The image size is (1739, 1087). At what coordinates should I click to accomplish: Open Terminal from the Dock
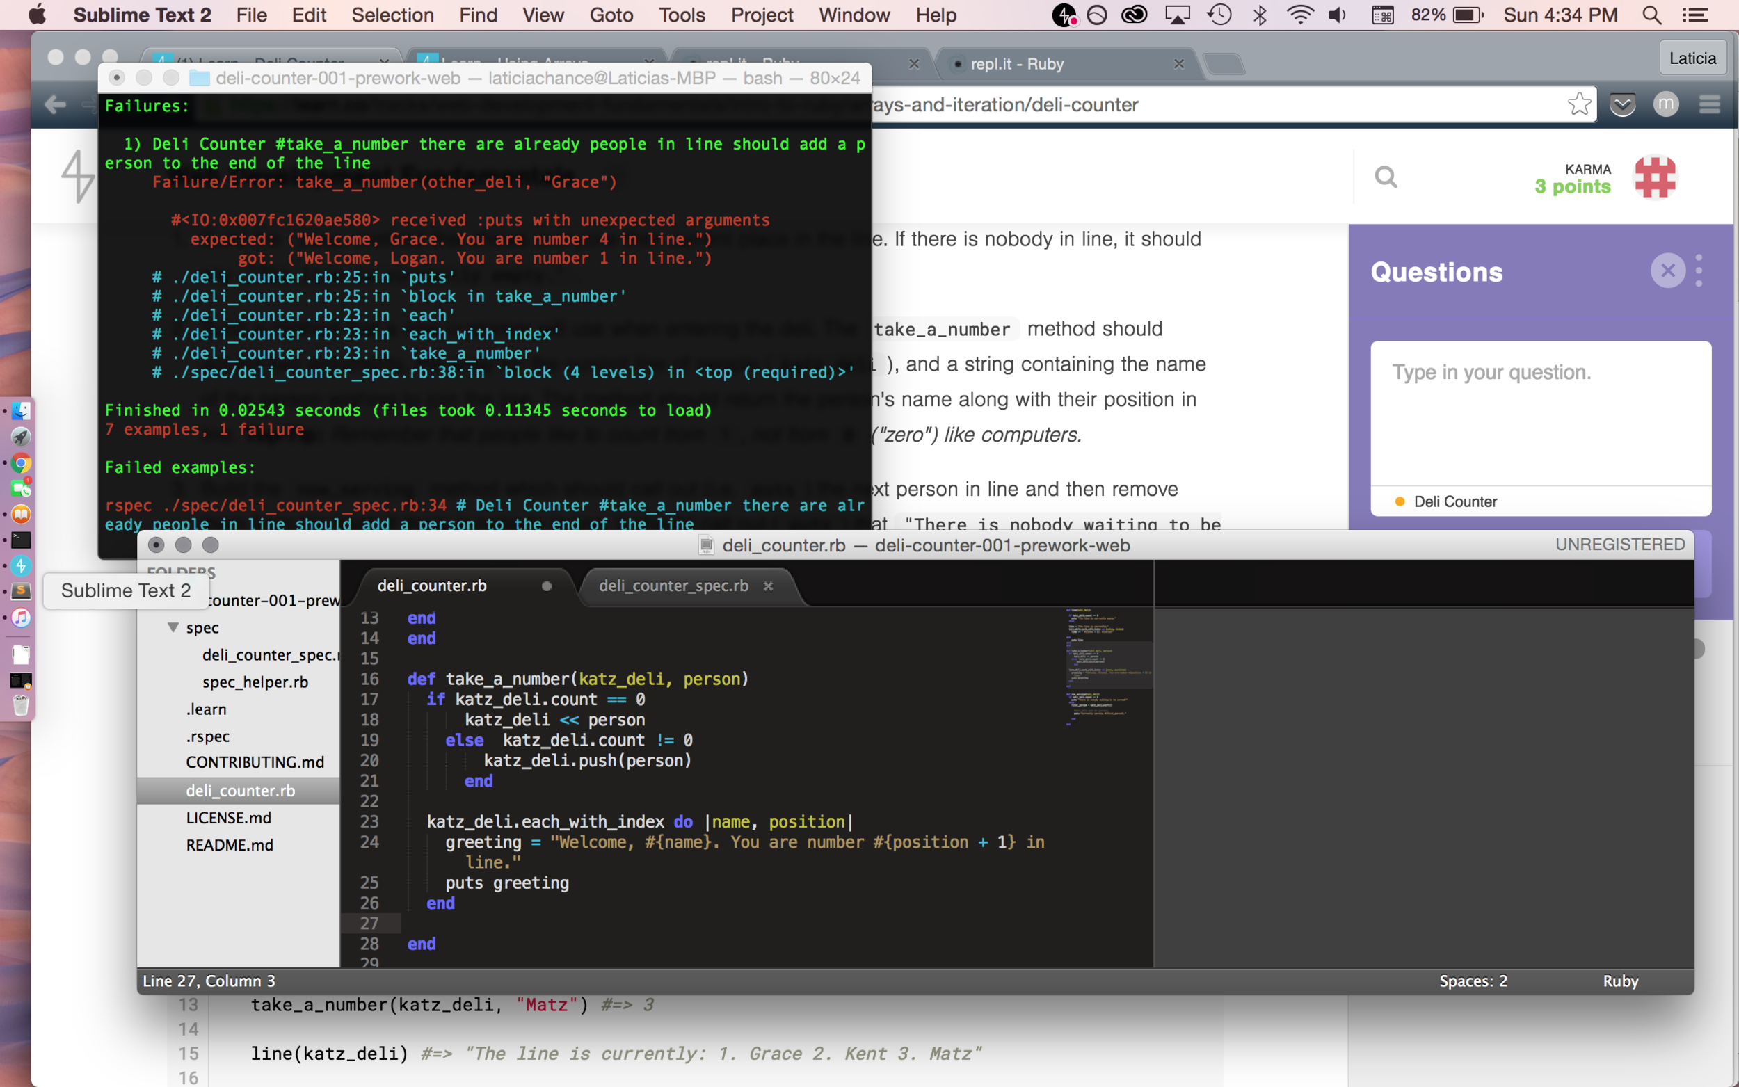click(x=21, y=540)
